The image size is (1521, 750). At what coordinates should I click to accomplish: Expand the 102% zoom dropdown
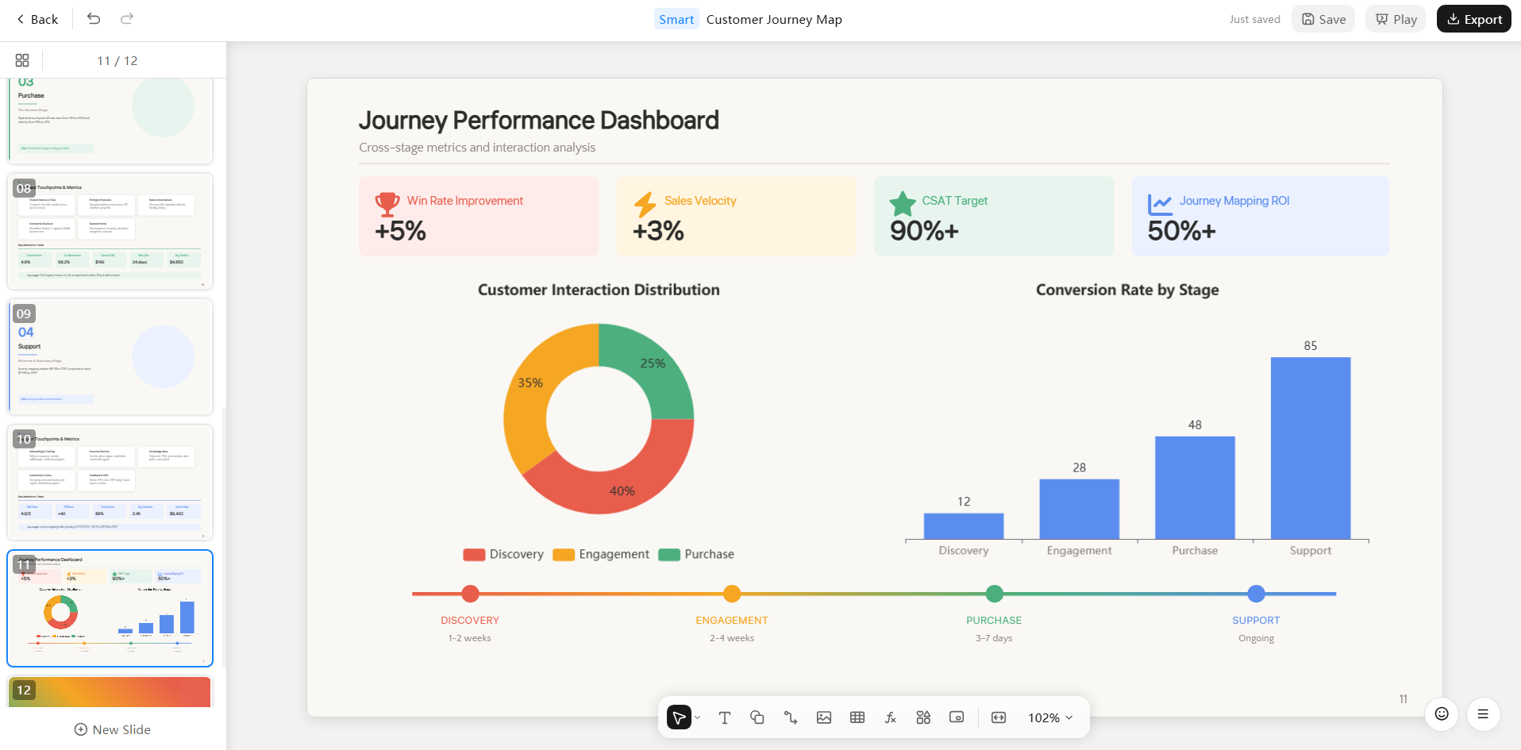1050,717
